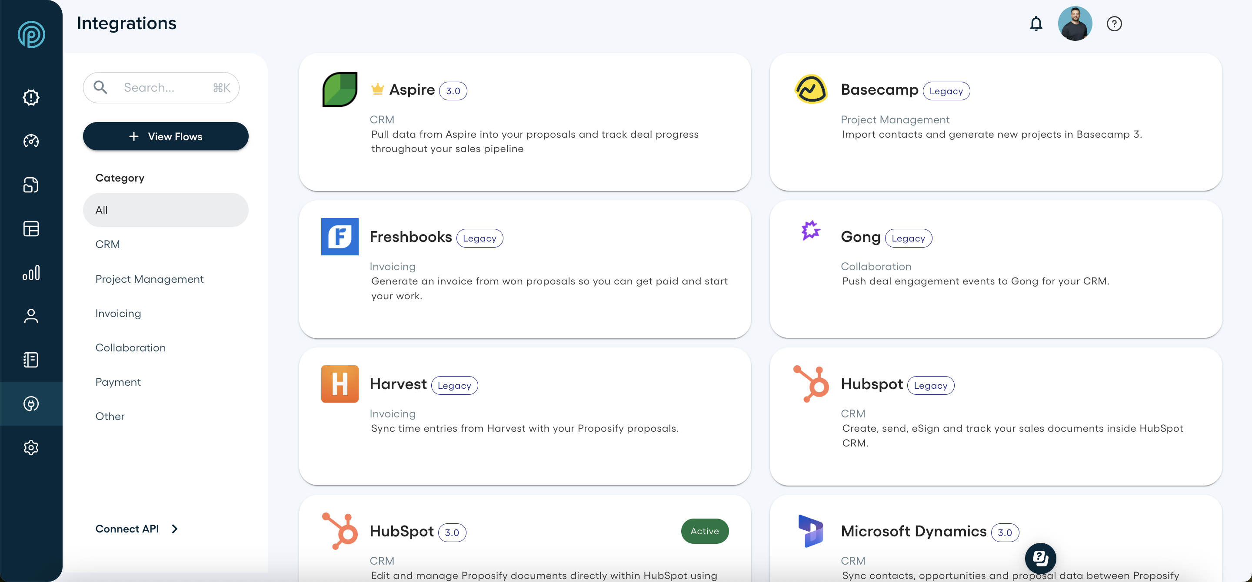The width and height of the screenshot is (1252, 582).
Task: Open the notifications bell
Action: coord(1036,24)
